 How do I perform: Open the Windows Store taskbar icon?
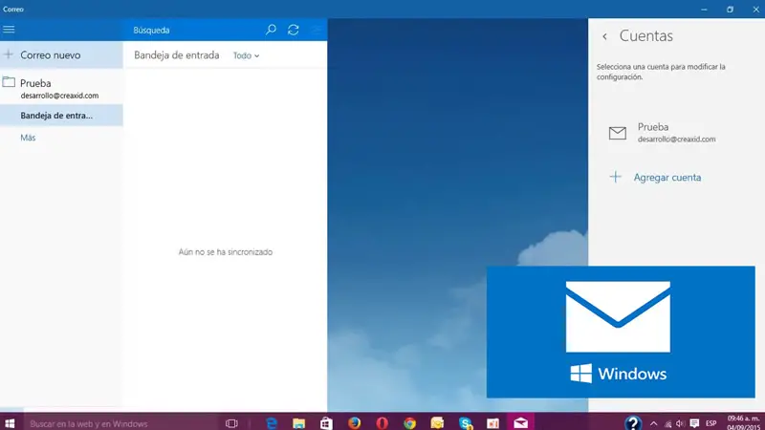pyautogui.click(x=326, y=423)
